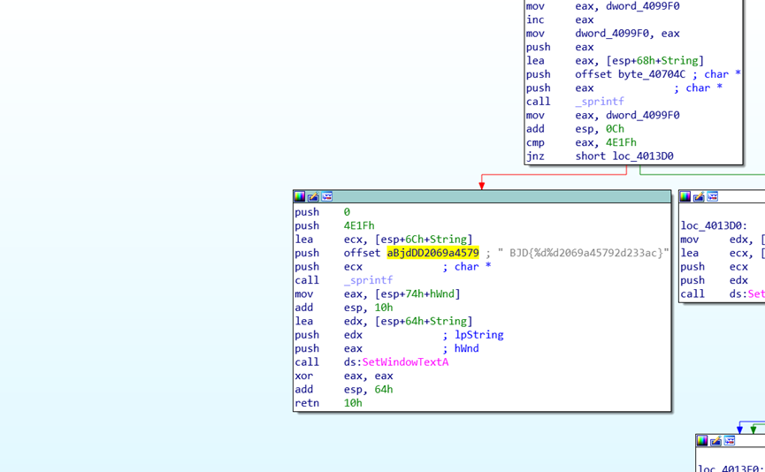Select the teal title bar of the BJD sprintf block

point(482,196)
